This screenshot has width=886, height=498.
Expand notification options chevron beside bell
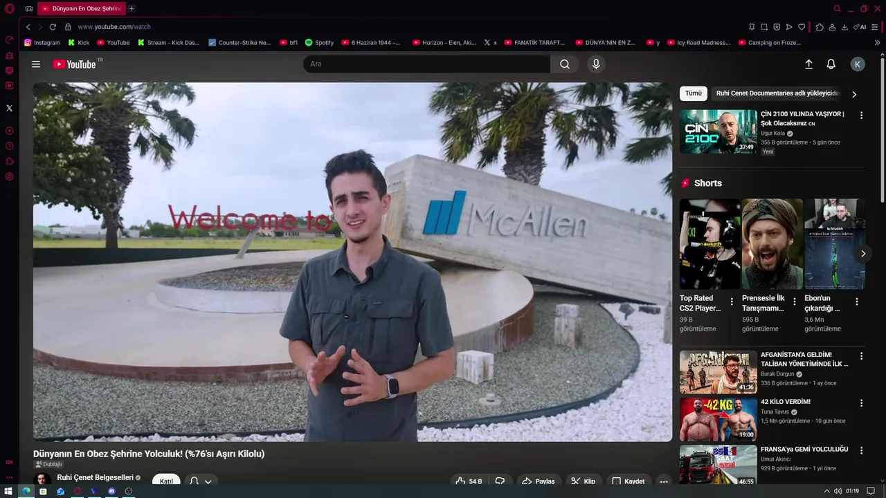tap(208, 481)
